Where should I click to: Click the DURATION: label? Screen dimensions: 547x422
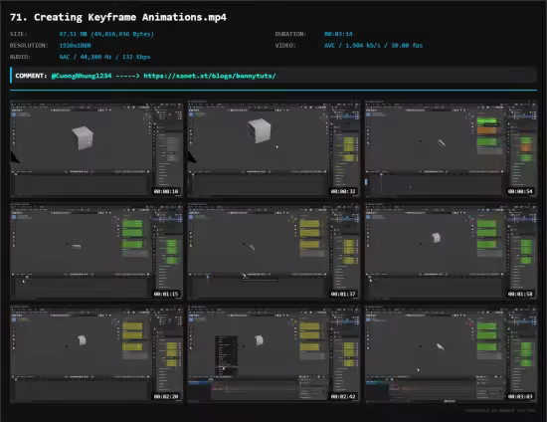coord(290,34)
